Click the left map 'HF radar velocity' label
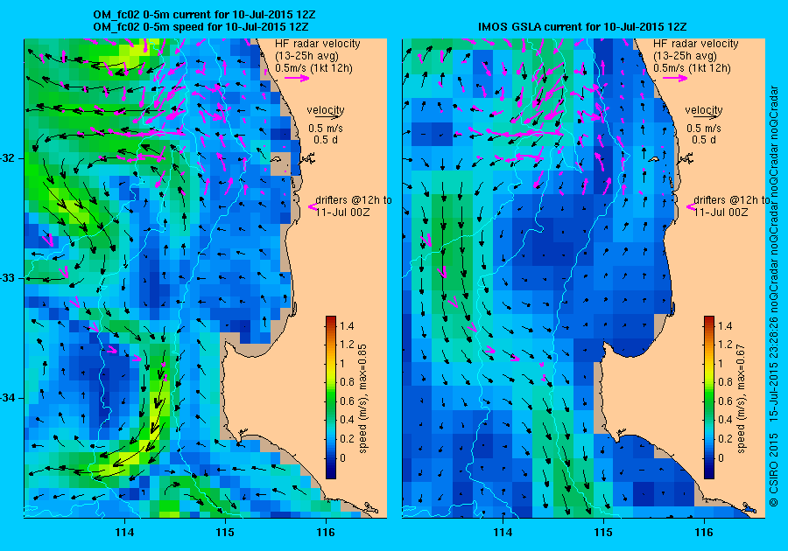The height and width of the screenshot is (551, 788). click(318, 44)
